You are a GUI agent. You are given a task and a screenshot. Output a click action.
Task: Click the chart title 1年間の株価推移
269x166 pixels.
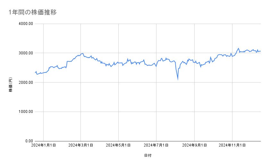[x=33, y=12]
